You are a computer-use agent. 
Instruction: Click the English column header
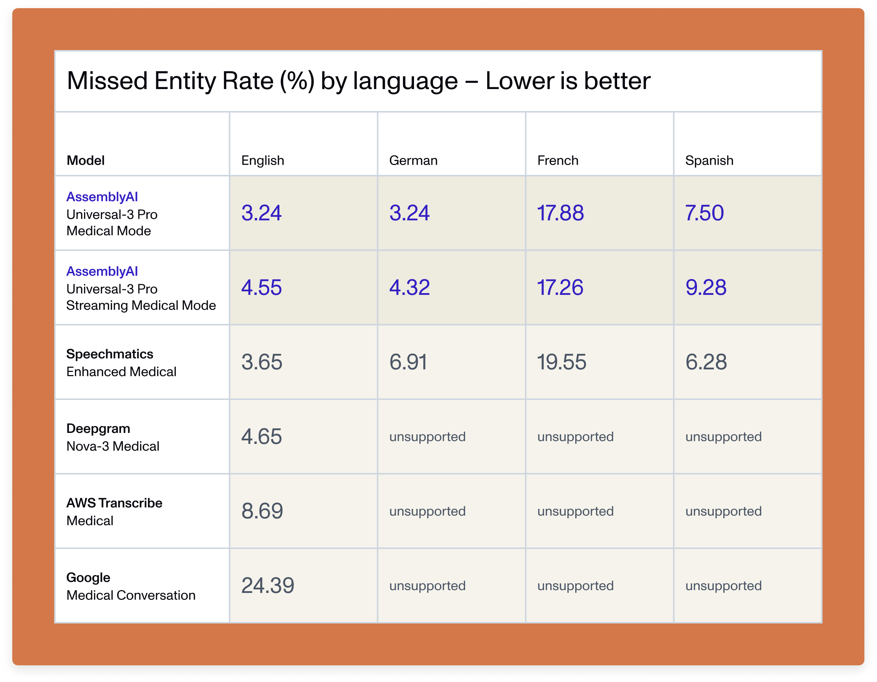[263, 161]
